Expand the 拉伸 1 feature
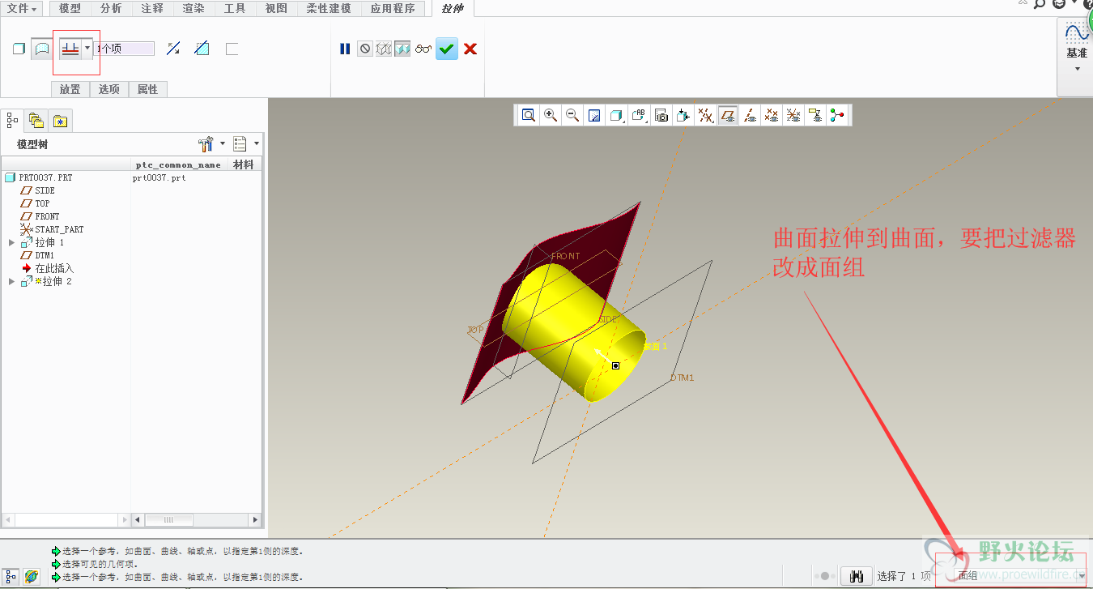Screen dimensions: 1093x589 pyautogui.click(x=11, y=242)
